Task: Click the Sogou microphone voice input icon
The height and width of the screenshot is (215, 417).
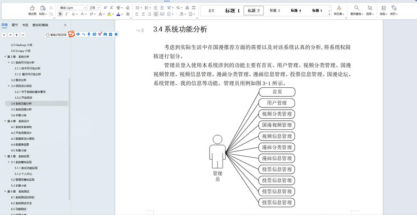Action: (x=89, y=34)
